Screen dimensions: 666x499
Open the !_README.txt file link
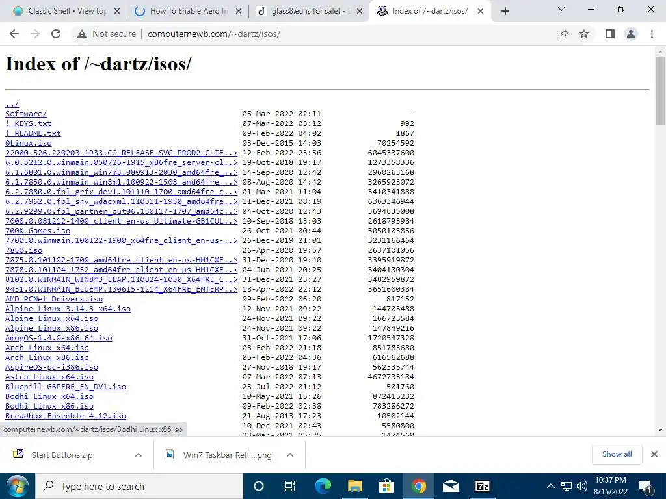coord(33,133)
